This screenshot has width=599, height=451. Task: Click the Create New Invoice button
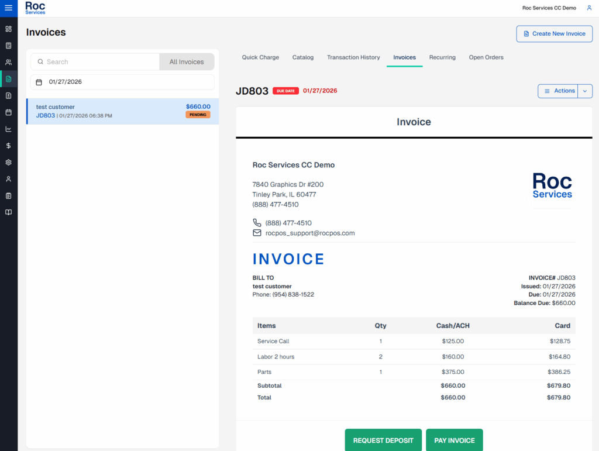(x=554, y=34)
